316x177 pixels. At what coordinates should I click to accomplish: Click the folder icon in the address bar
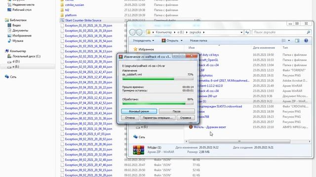[149, 32]
